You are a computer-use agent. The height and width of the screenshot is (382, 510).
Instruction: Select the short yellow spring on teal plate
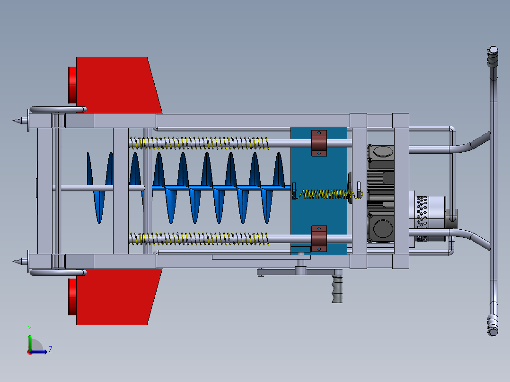click(x=328, y=194)
